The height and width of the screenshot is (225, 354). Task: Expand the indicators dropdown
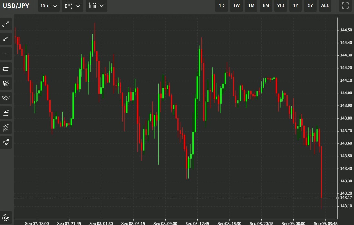coord(96,6)
